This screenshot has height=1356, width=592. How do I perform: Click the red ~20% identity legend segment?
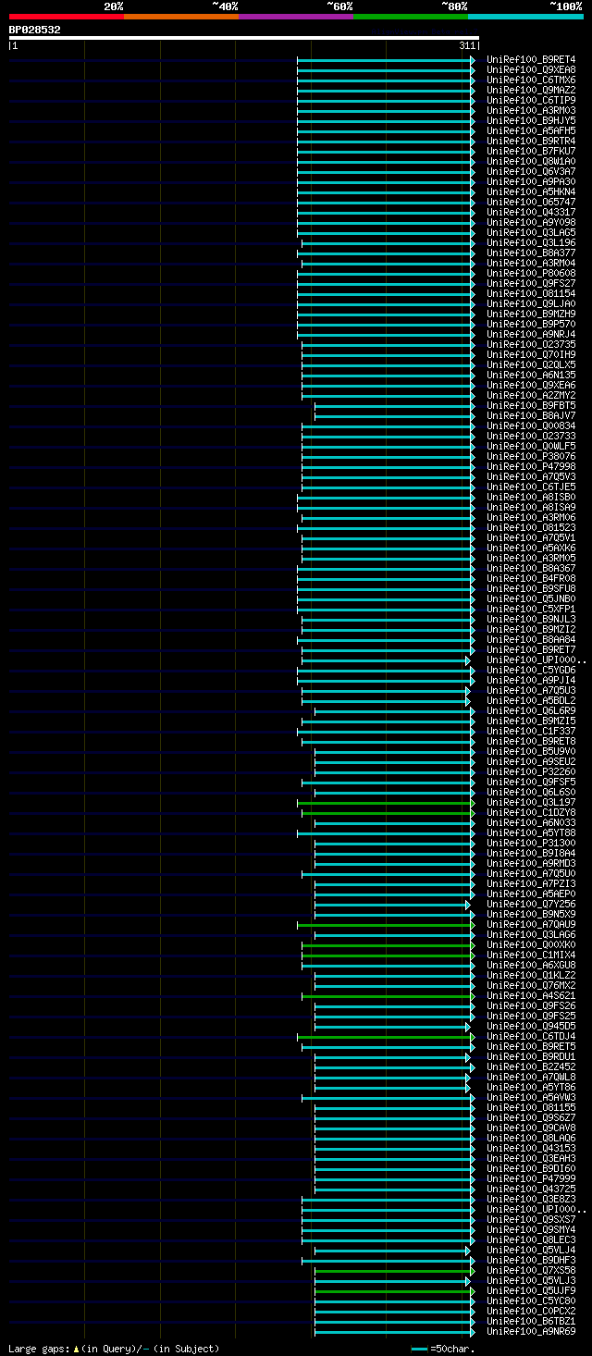pyautogui.click(x=67, y=17)
